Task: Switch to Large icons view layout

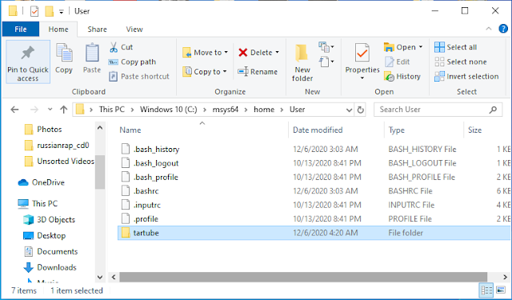Action: (501, 290)
